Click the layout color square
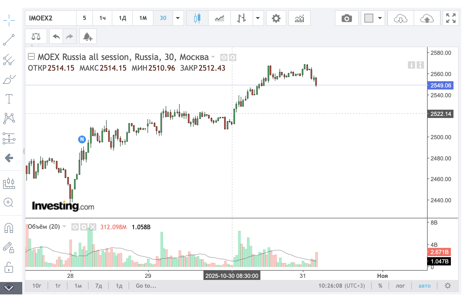The image size is (469, 297). pyautogui.click(x=369, y=18)
